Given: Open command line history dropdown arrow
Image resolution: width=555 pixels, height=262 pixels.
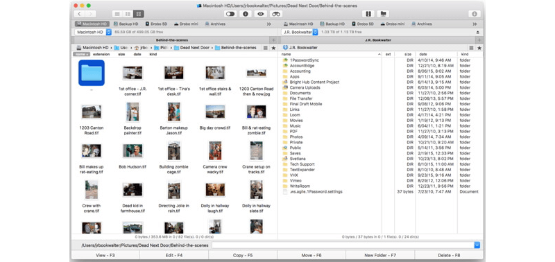Looking at the screenshot, I should (x=477, y=245).
